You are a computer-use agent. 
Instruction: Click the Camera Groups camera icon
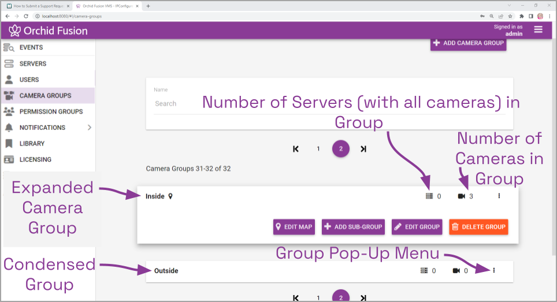click(9, 95)
